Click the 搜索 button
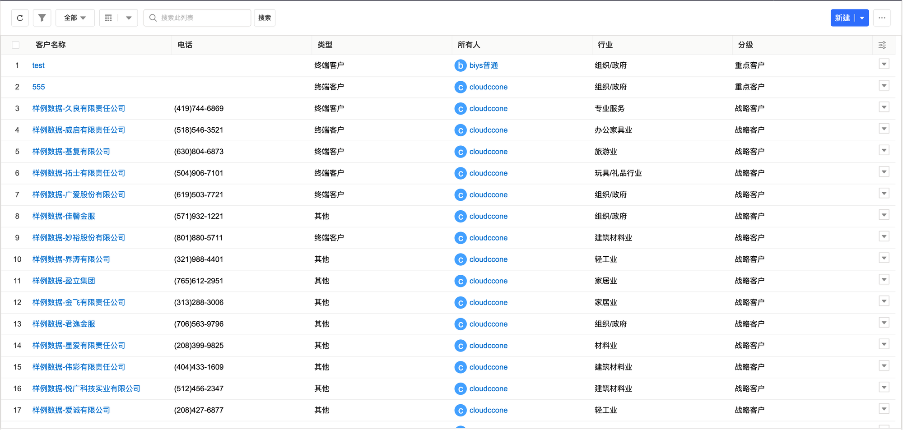Image resolution: width=903 pixels, height=430 pixels. click(x=265, y=18)
